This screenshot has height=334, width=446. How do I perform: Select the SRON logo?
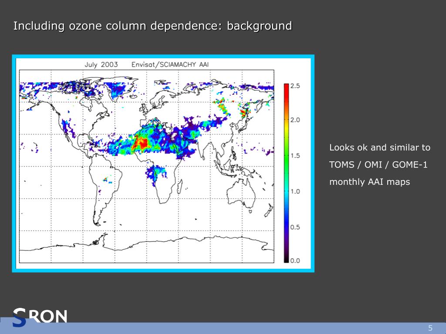(40, 317)
